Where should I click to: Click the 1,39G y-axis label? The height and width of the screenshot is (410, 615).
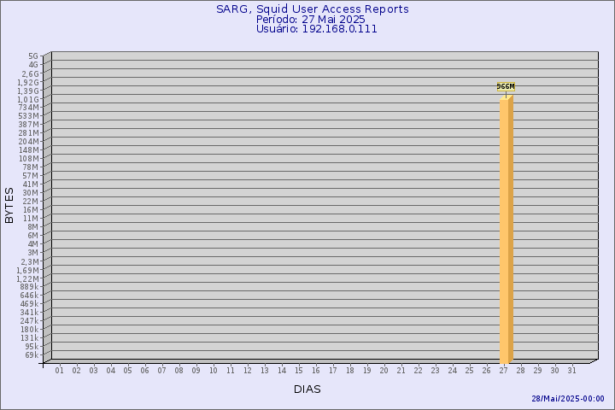(28, 91)
